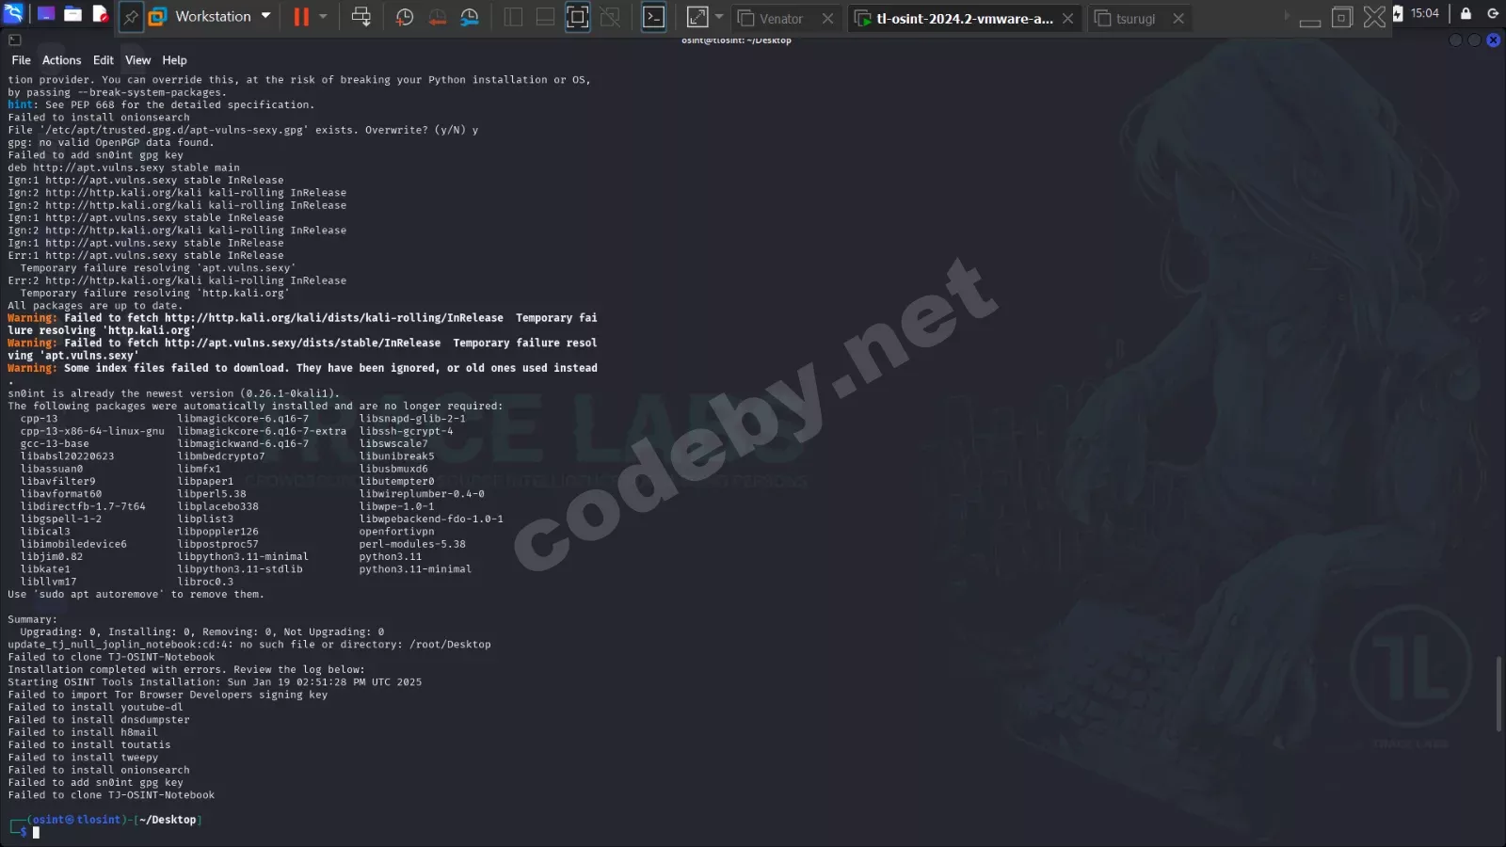Open the Actions menu in the guest
The height and width of the screenshot is (847, 1506).
[61, 59]
